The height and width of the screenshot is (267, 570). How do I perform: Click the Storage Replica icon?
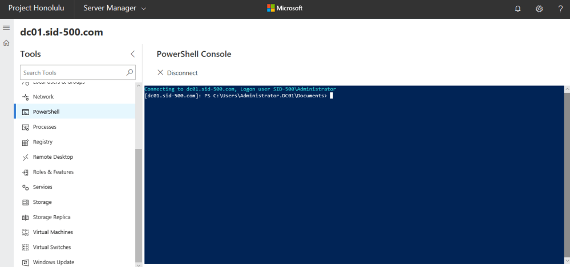25,217
